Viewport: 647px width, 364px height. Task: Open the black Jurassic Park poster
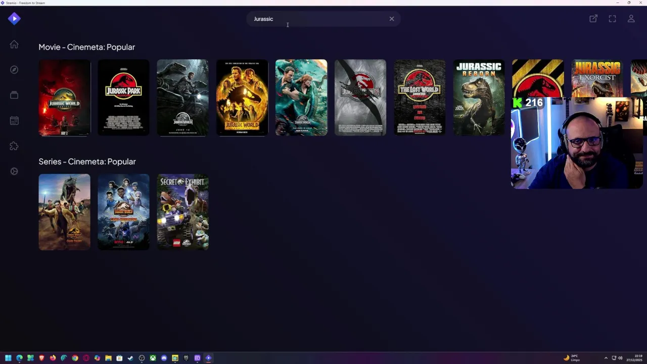pos(123,98)
